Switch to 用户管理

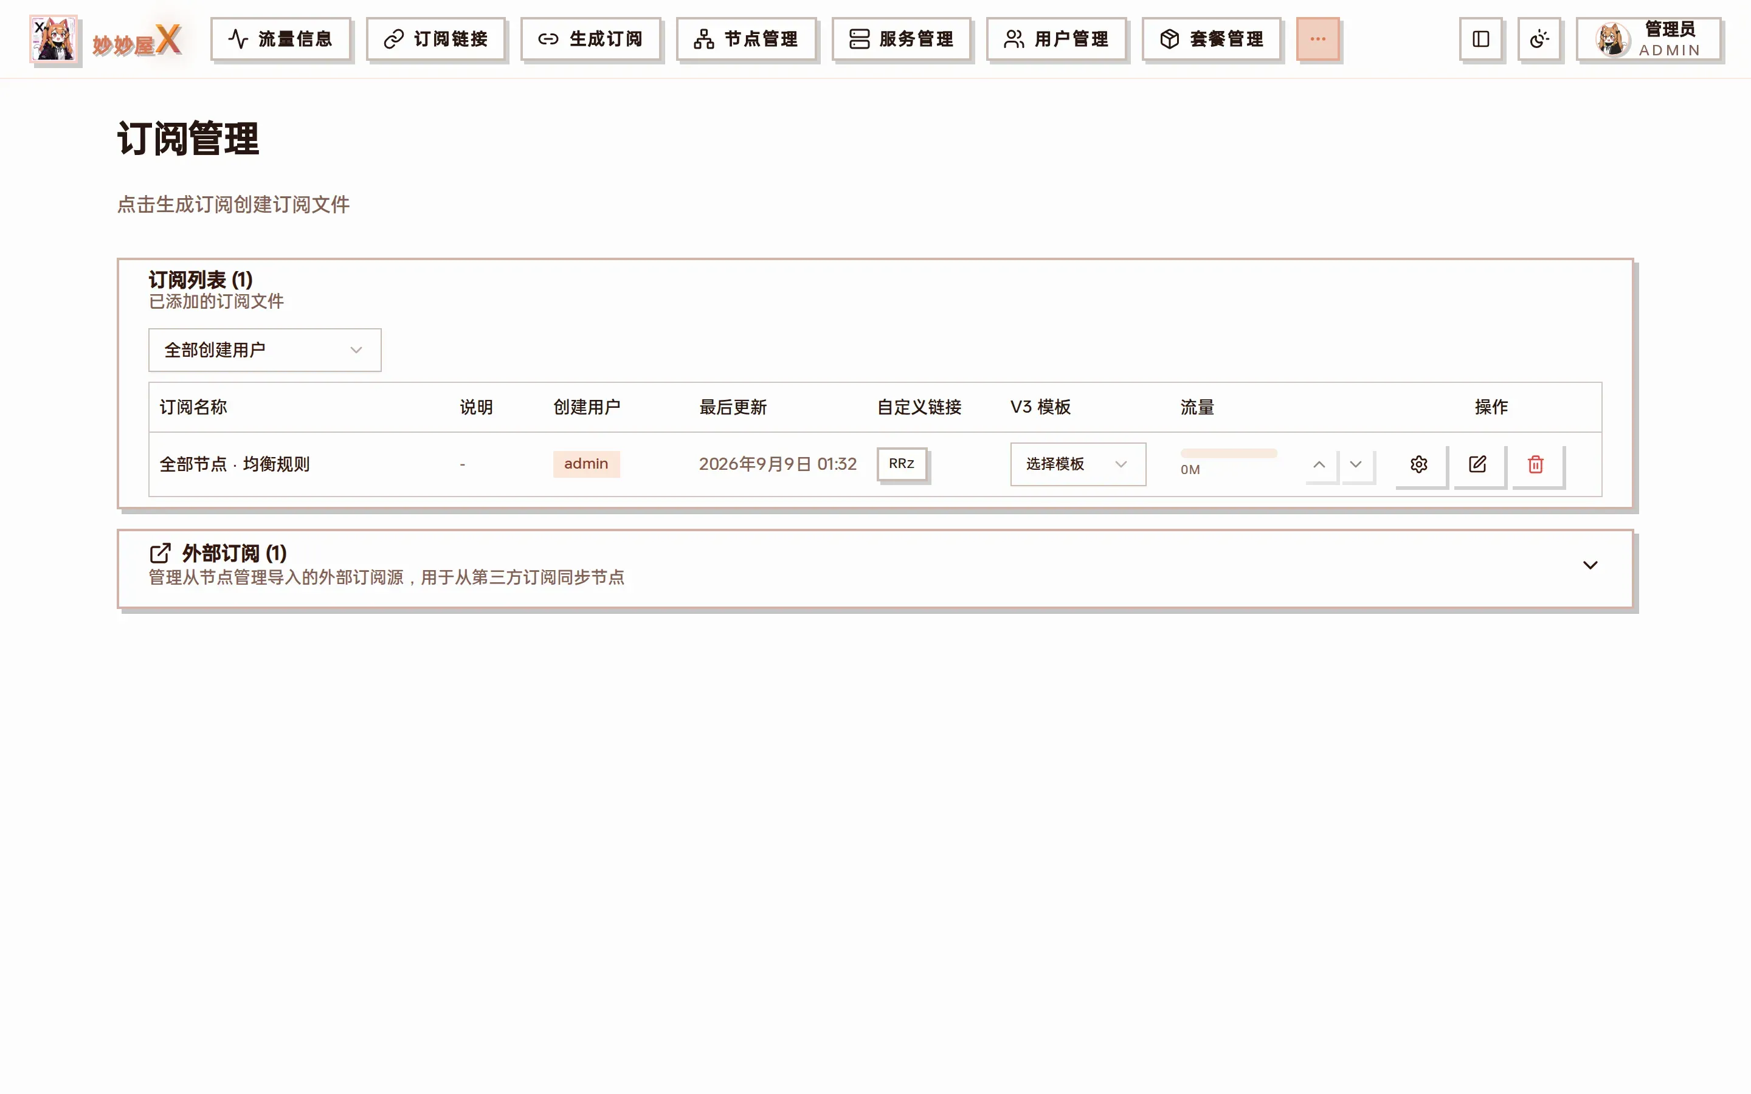click(1057, 39)
